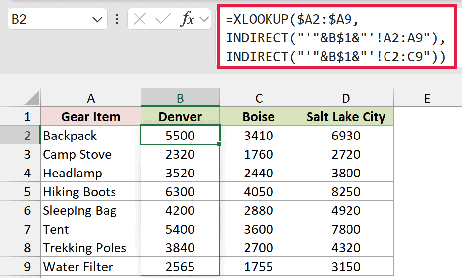This screenshot has height=278, width=462.
Task: Select the Hiking Boots cell
Action: (91, 192)
